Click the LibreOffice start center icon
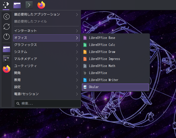Image resolution: width=176 pixels, height=138 pixels. (x=85, y=73)
